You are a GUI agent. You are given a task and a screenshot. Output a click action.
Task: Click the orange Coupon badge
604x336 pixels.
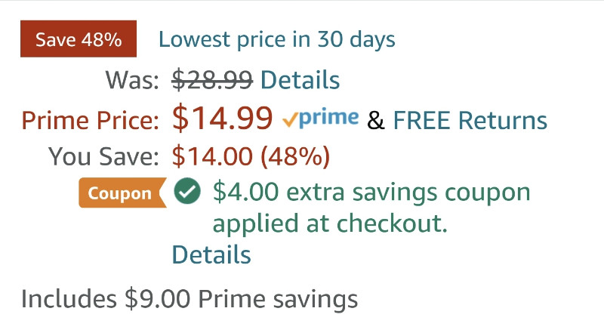[x=122, y=193]
